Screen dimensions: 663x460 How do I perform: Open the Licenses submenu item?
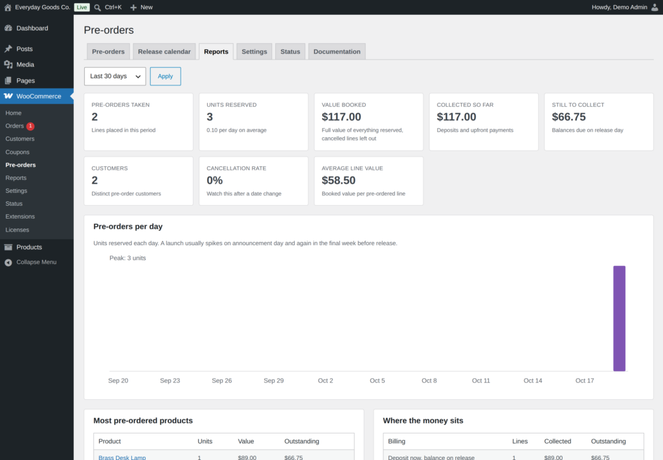17,230
